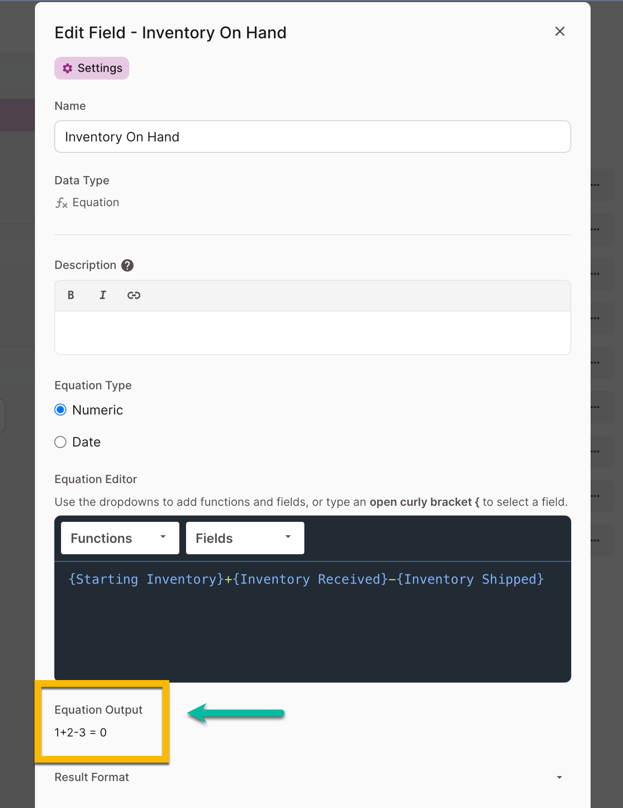The height and width of the screenshot is (808, 623).
Task: Expand the Result Format section
Action: (x=559, y=777)
